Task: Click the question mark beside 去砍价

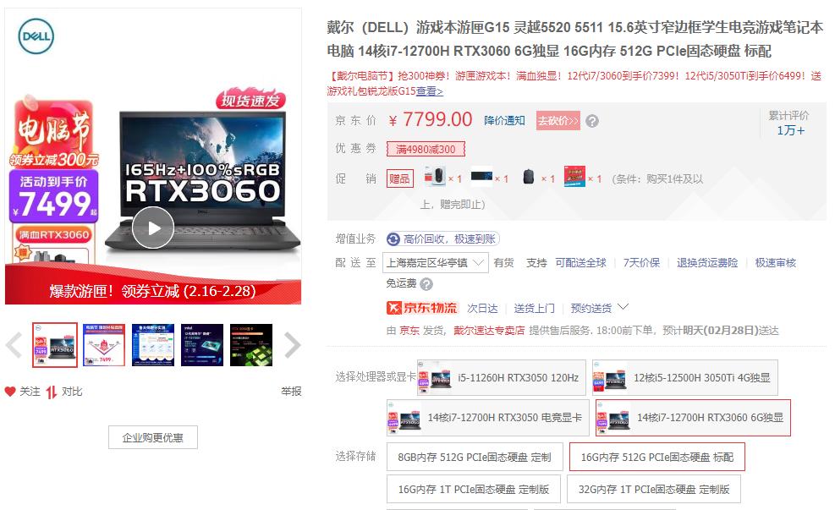Action: click(592, 122)
